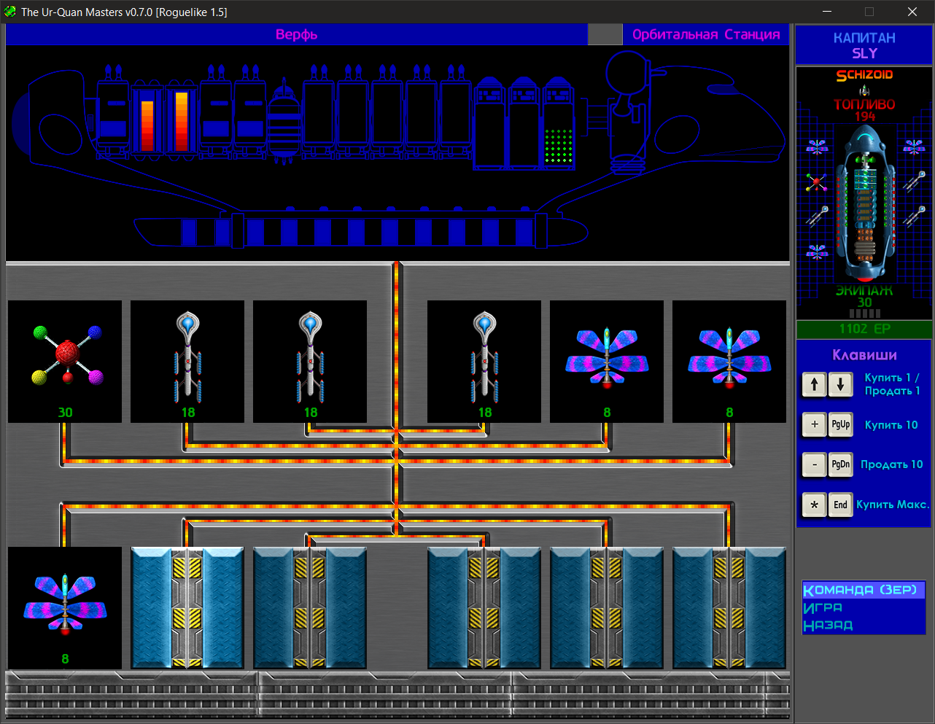The height and width of the screenshot is (724, 935).
Task: Click the Продать 10 label
Action: point(891,464)
